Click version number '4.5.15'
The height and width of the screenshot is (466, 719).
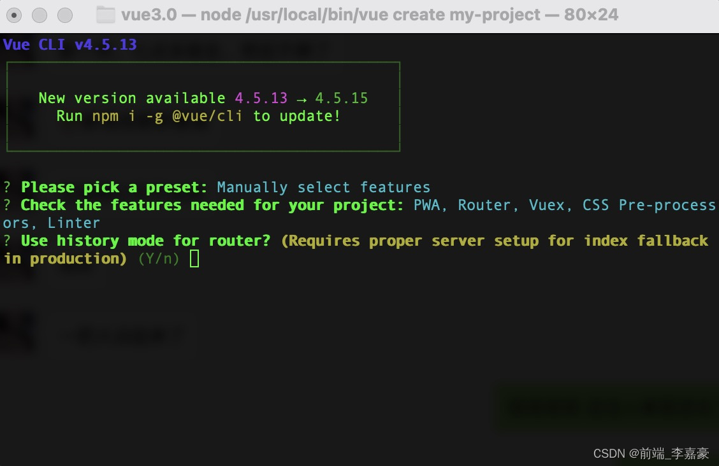tap(342, 98)
